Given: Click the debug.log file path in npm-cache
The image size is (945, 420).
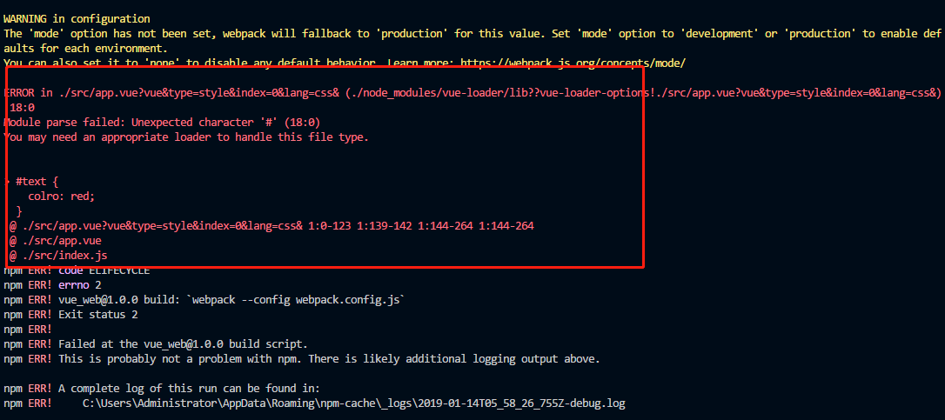Looking at the screenshot, I should pyautogui.click(x=353, y=403).
